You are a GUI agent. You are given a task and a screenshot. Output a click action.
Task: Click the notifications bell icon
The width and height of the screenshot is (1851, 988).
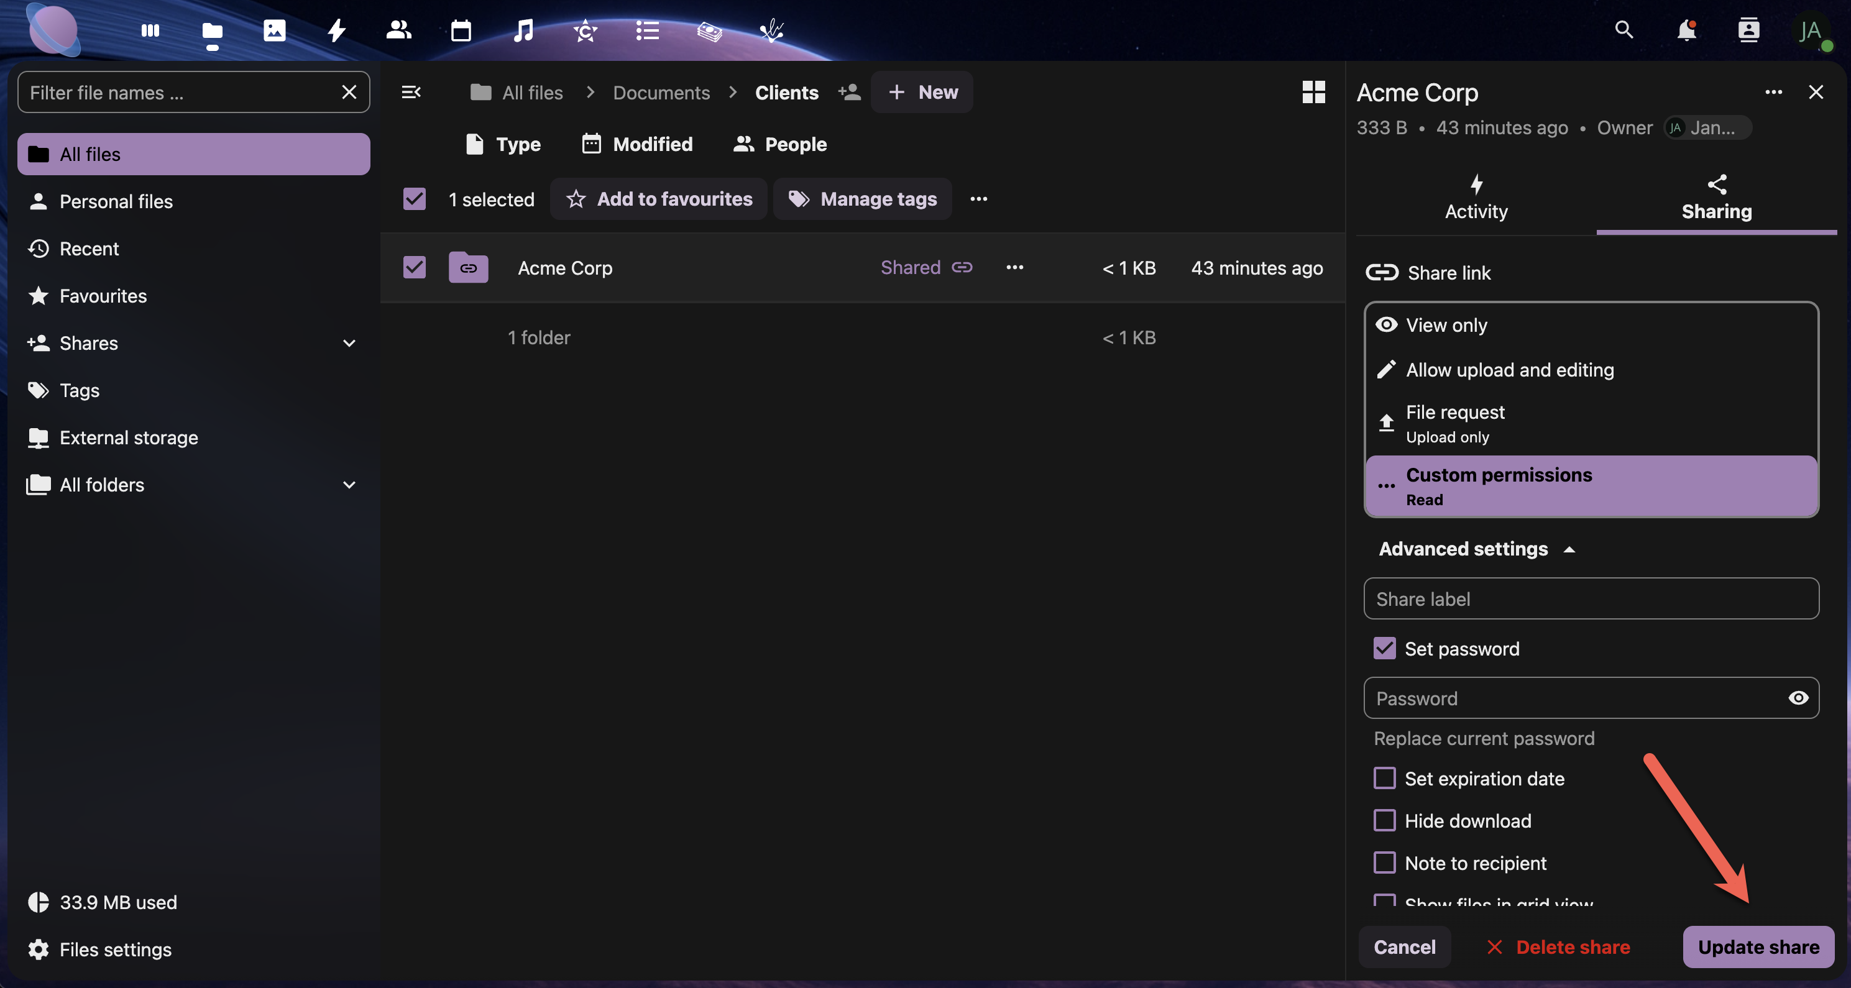pos(1686,30)
